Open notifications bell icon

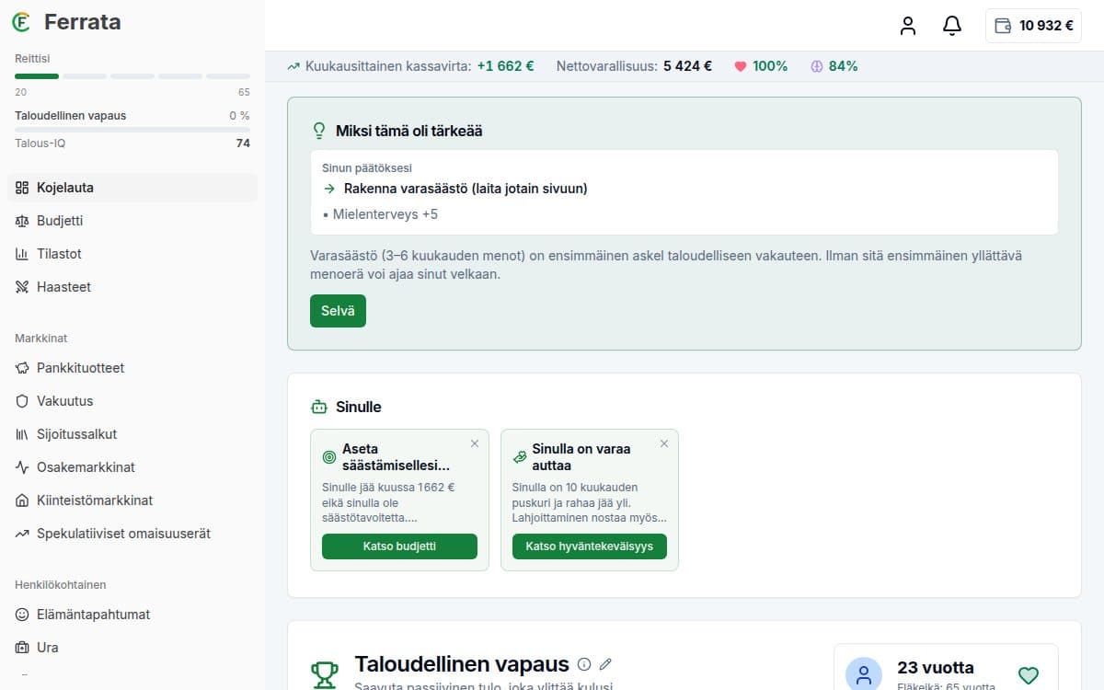[x=952, y=26]
